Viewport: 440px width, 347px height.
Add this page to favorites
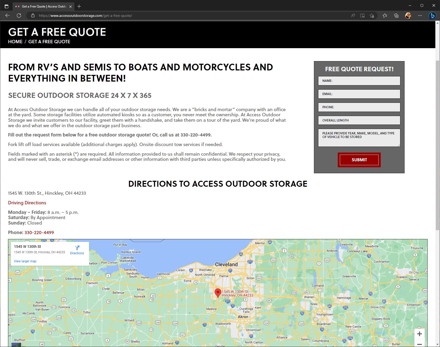pos(372,16)
